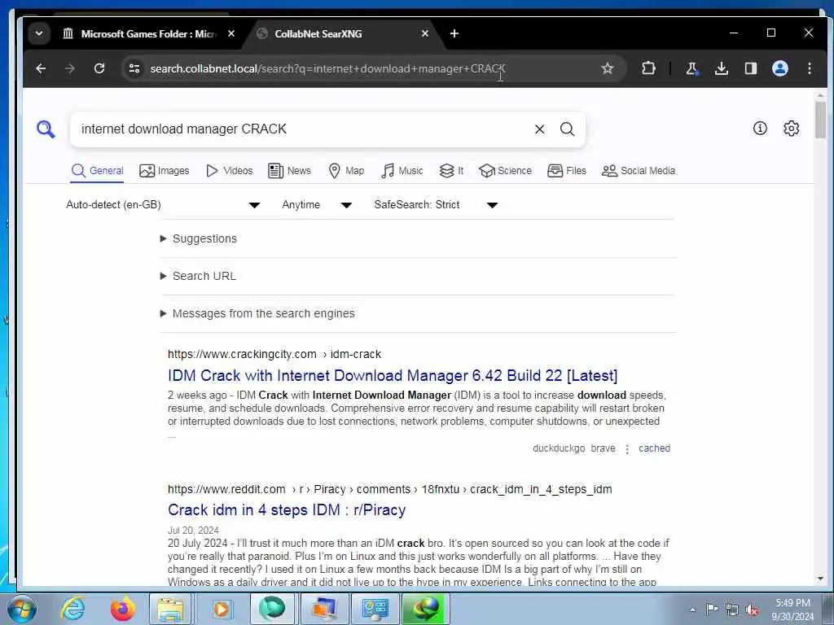Screen dimensions: 834x625
Task: Open Chrome Labs flask icon
Action: click(x=692, y=68)
